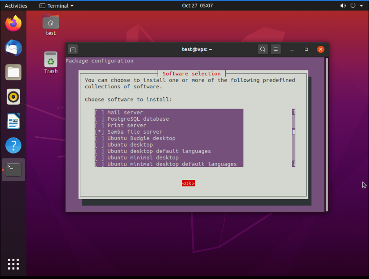Click the power icon in top bar
The height and width of the screenshot is (279, 369).
[x=353, y=5]
